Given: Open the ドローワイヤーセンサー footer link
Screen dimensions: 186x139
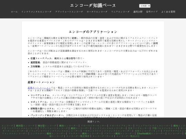Looking at the screenshot, I should pyautogui.click(x=94, y=126).
